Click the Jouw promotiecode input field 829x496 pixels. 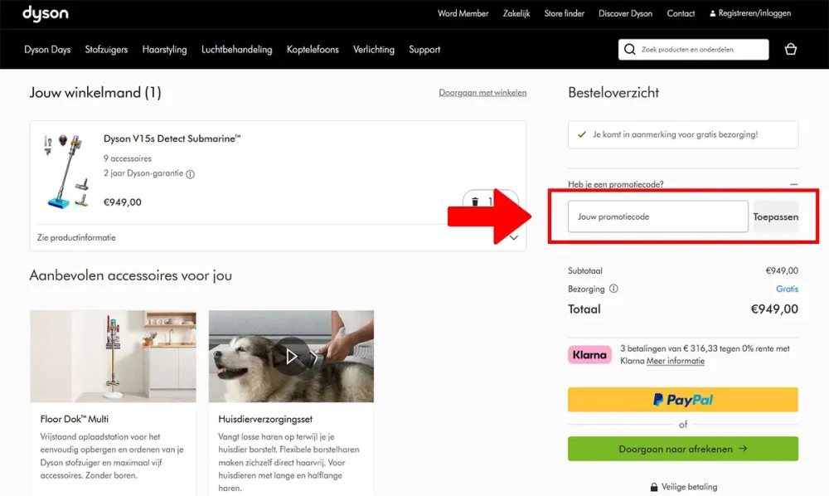click(x=657, y=217)
